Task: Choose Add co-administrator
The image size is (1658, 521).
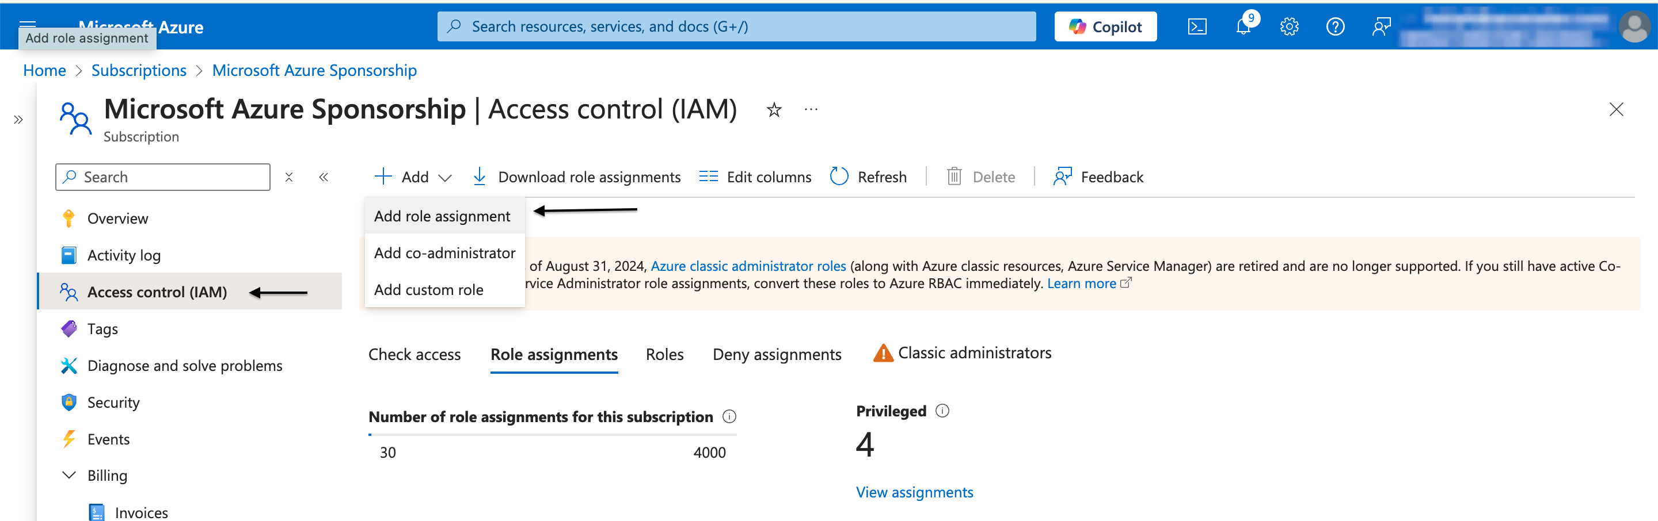Action: (445, 253)
